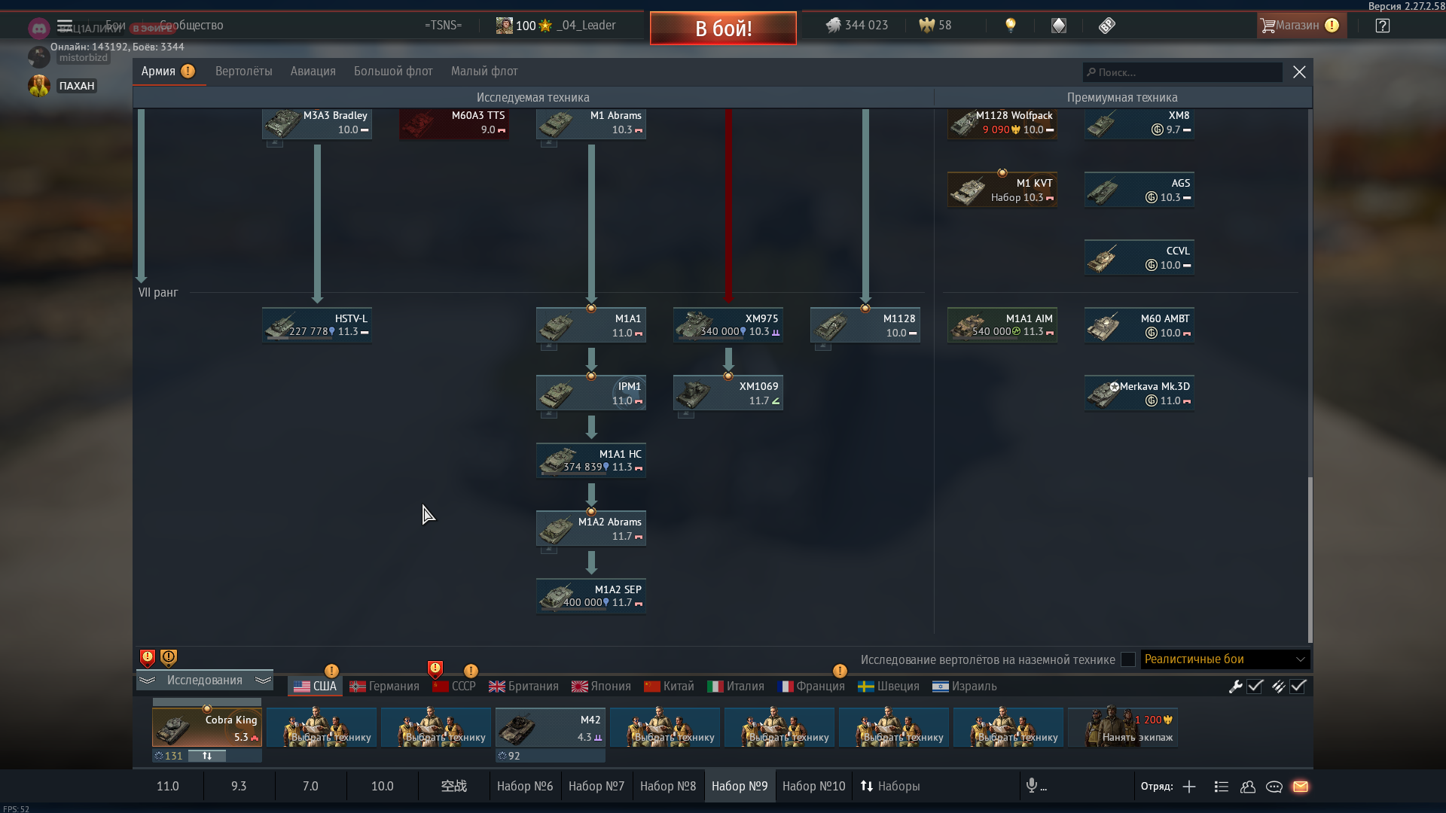This screenshot has height=813, width=1446.
Task: Open the squad list icon
Action: [x=1222, y=786]
